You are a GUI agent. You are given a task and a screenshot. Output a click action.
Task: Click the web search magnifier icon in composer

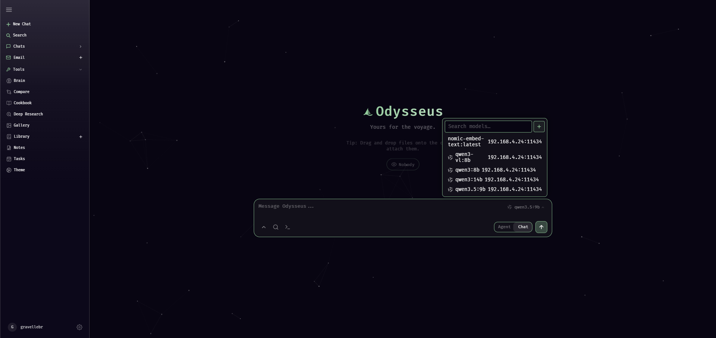coord(276,227)
